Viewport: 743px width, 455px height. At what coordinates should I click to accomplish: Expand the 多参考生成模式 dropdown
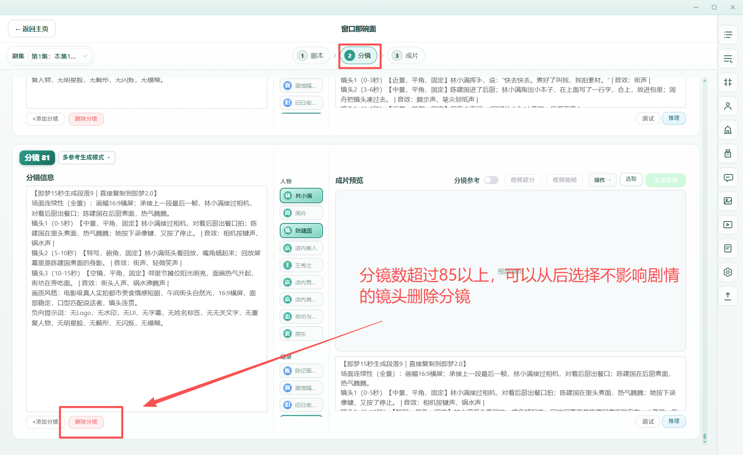tap(87, 157)
